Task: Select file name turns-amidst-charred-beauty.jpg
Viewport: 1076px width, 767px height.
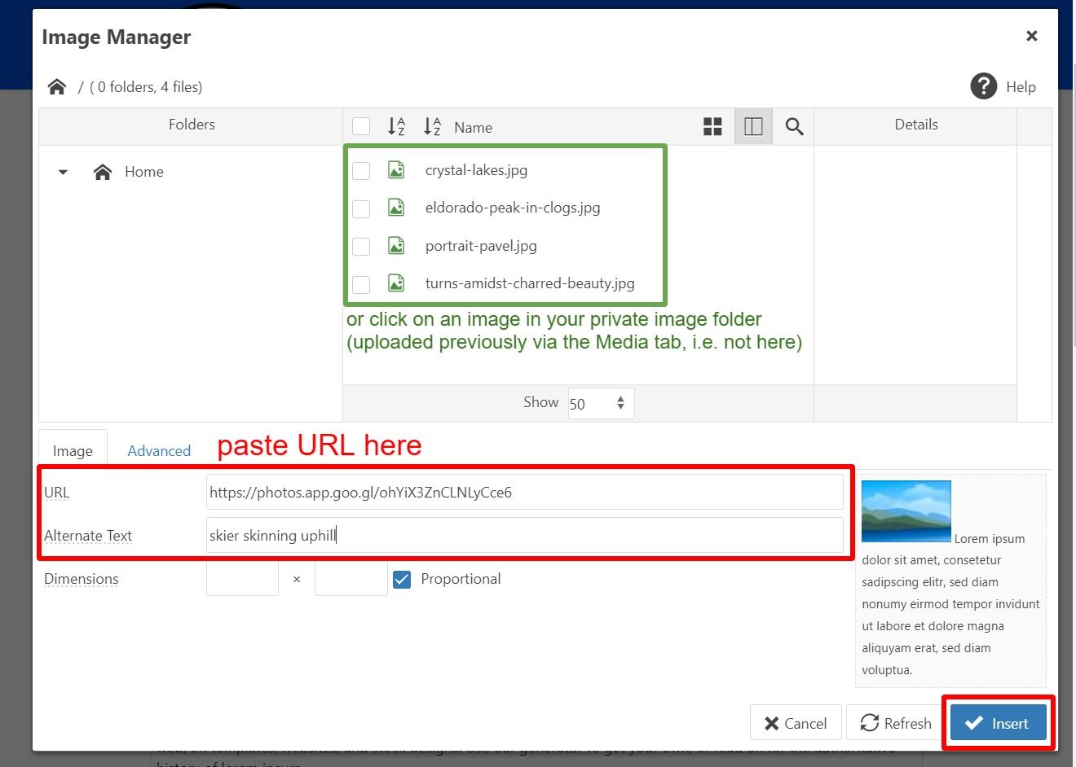Action: pyautogui.click(x=530, y=283)
